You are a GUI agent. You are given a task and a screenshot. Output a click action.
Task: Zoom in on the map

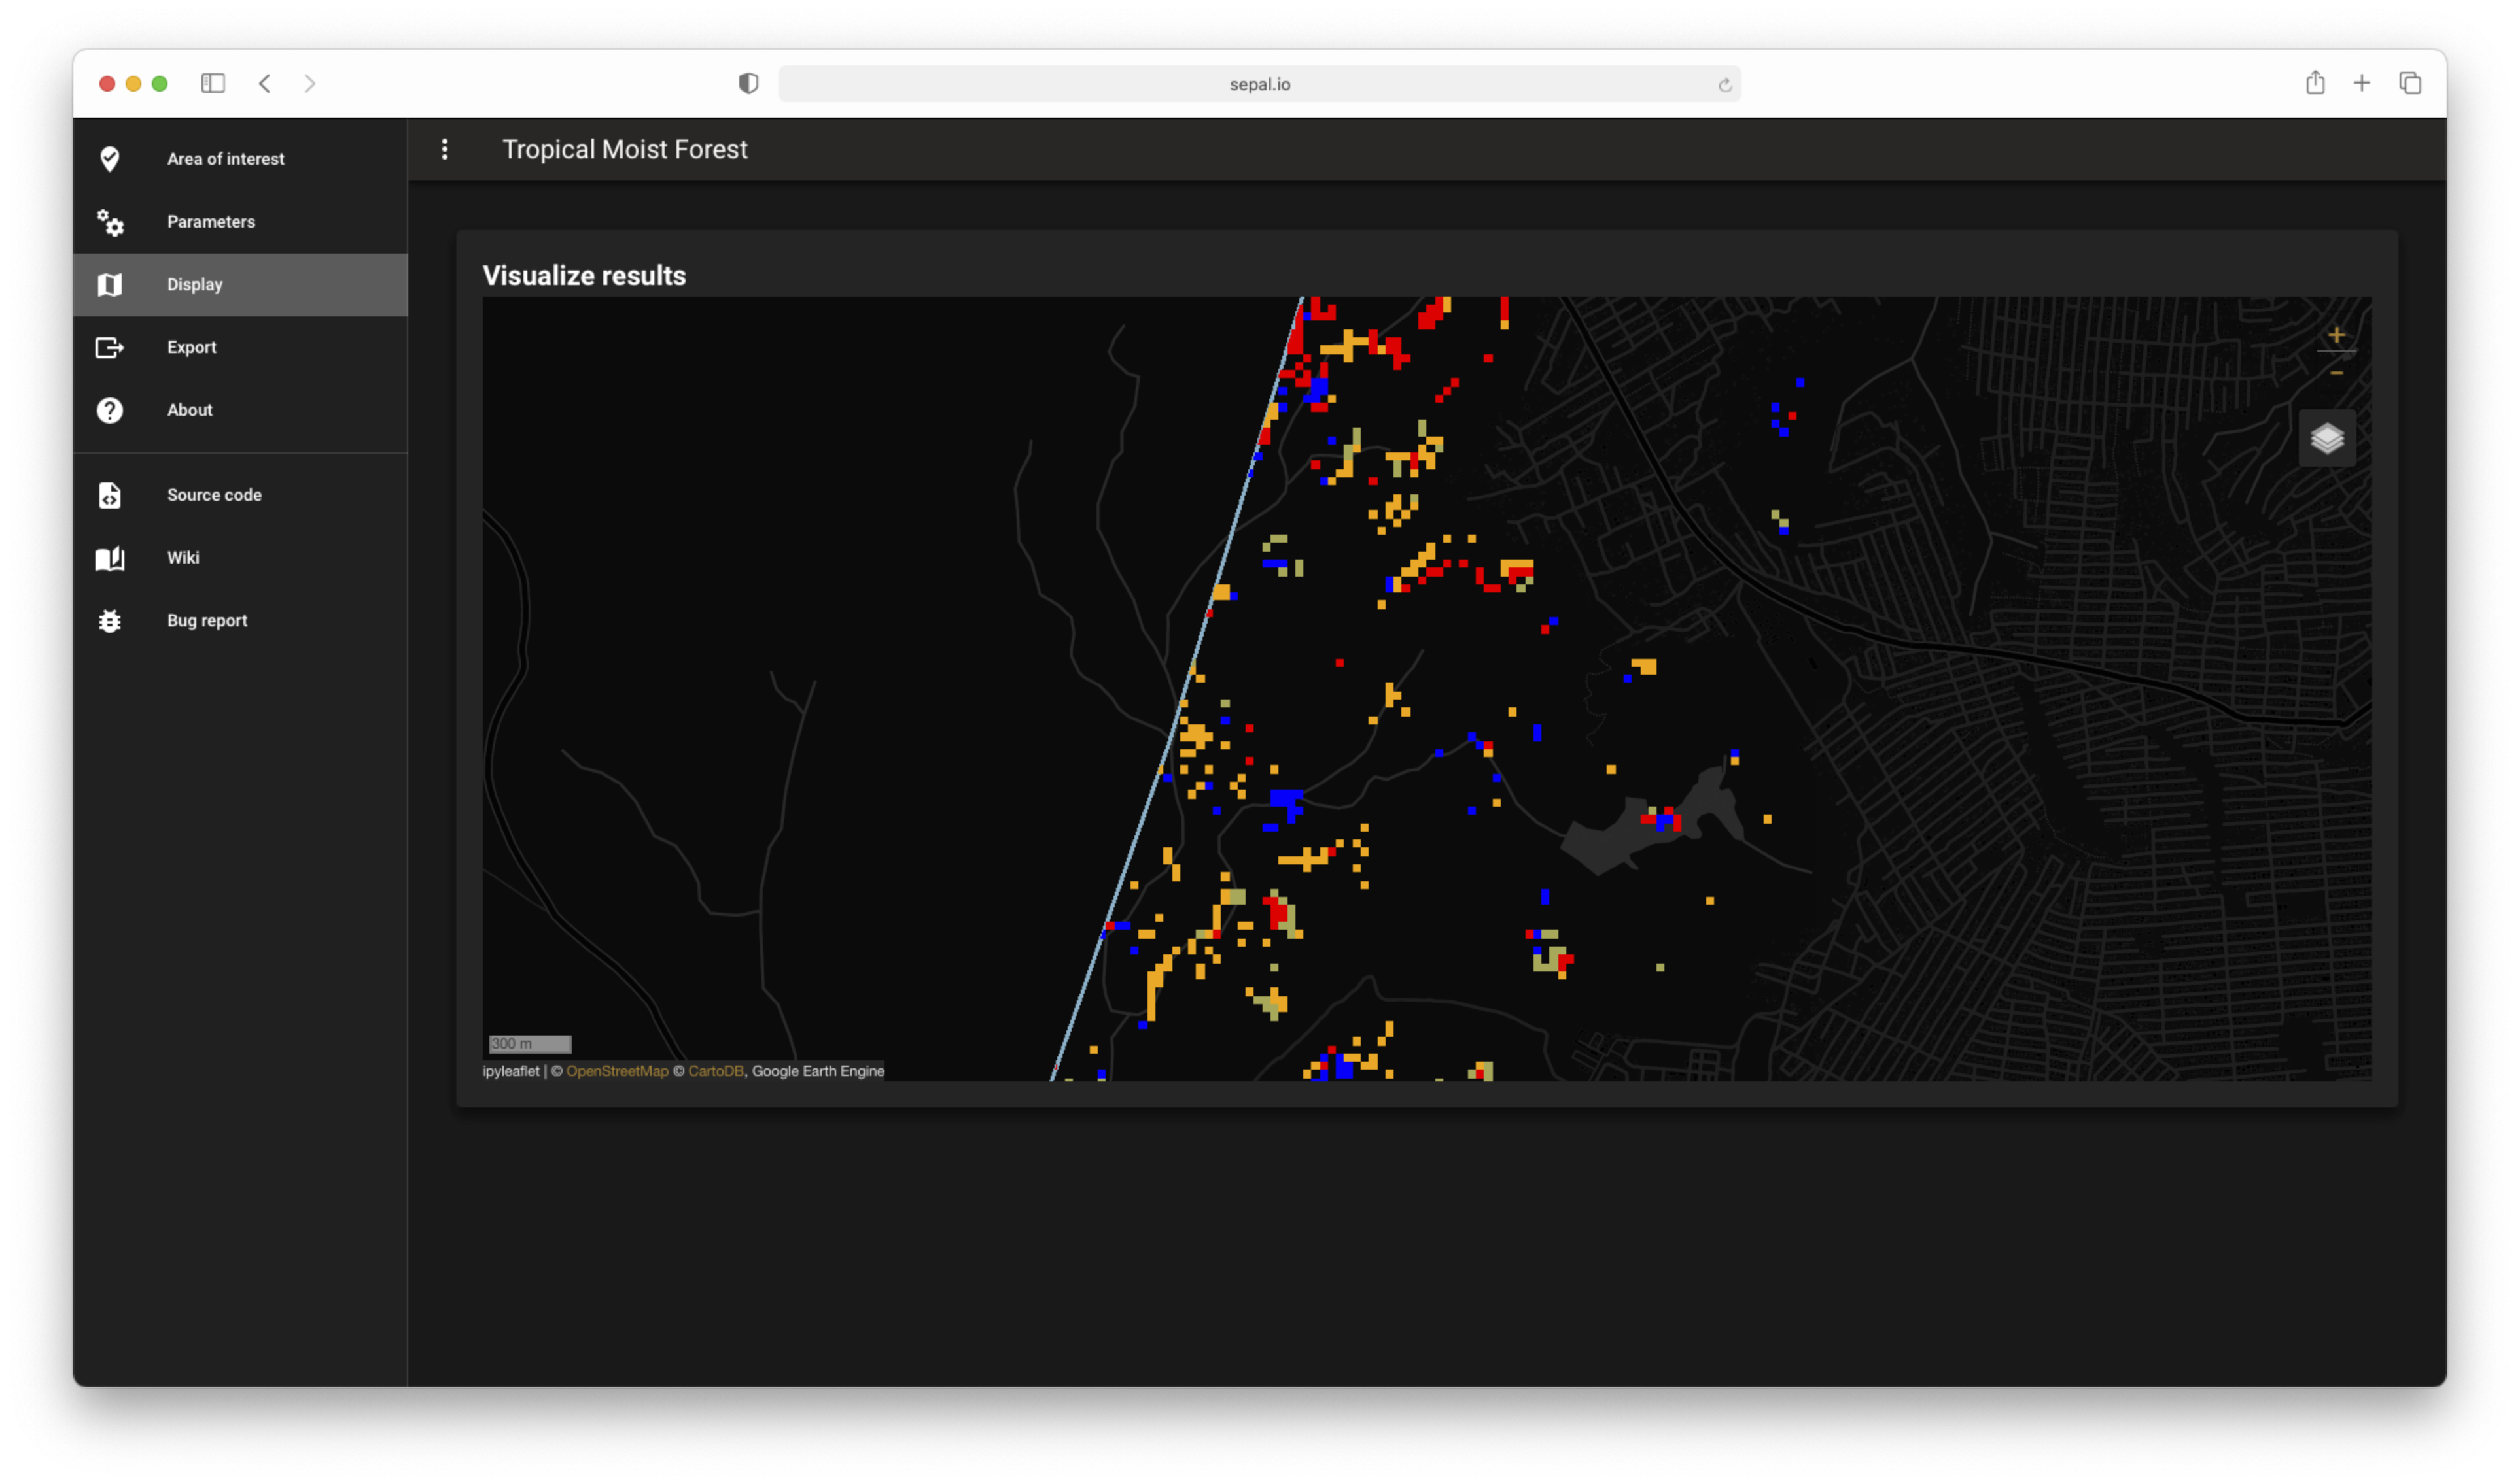2336,335
